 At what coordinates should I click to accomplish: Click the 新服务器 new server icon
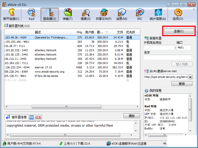coord(147,38)
